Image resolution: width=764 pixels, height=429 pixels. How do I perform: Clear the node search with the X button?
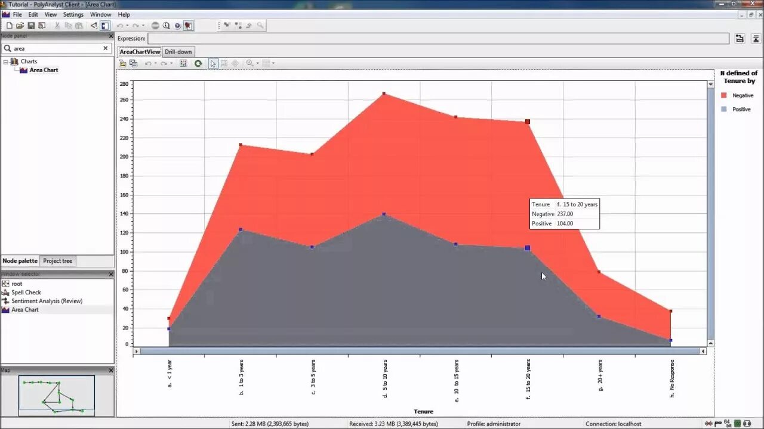106,48
